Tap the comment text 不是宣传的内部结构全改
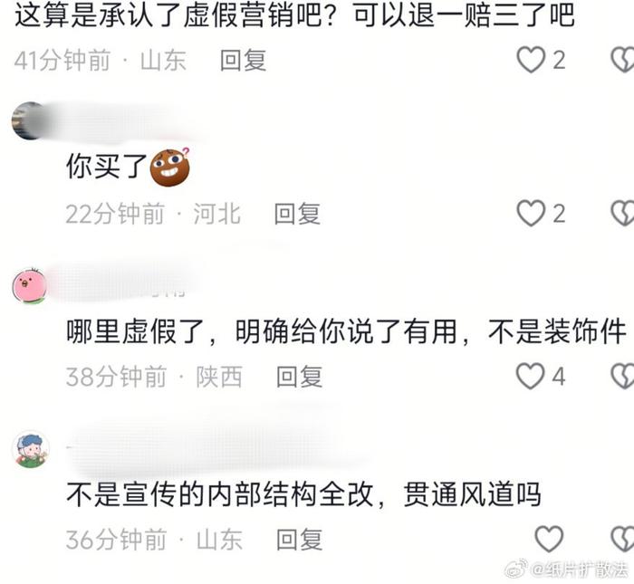Screen dimensions: 634x584 tap(219, 494)
